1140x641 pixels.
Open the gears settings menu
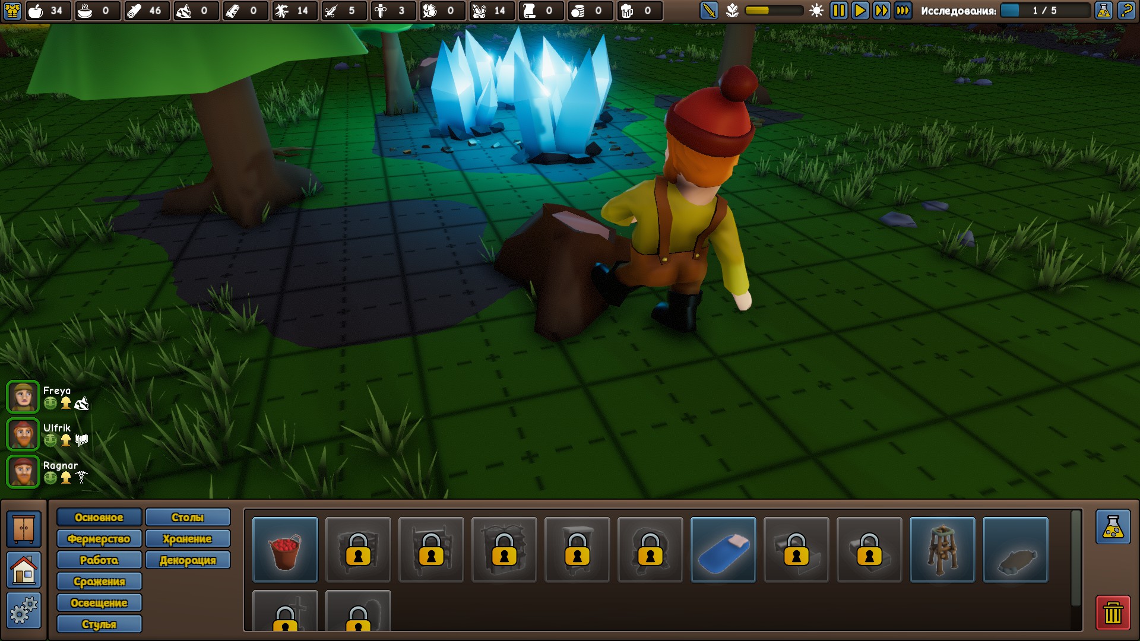click(x=24, y=610)
